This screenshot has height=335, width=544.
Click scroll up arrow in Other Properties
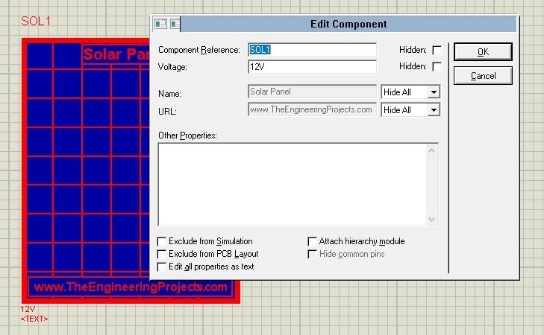point(431,150)
